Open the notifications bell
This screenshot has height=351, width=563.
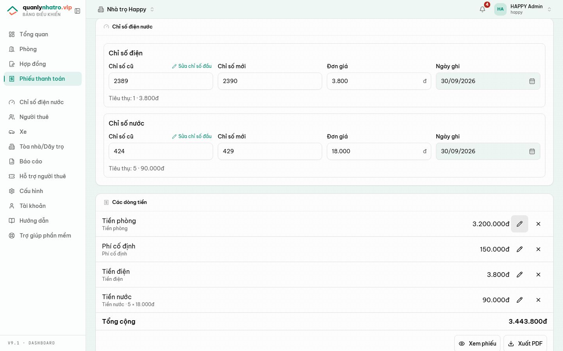point(482,9)
